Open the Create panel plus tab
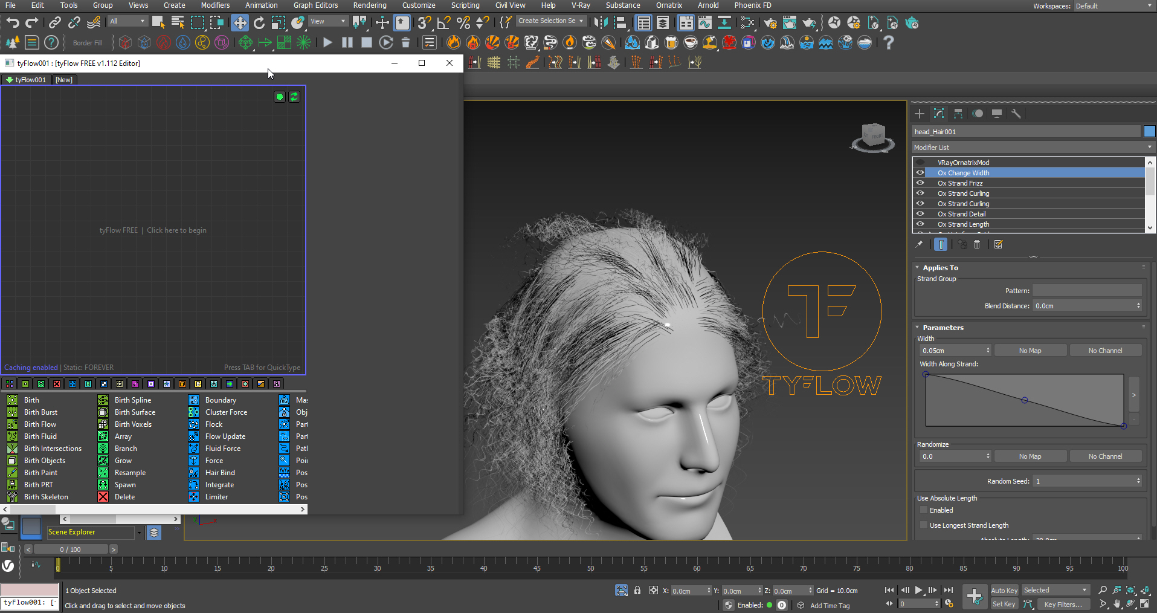 pos(920,114)
